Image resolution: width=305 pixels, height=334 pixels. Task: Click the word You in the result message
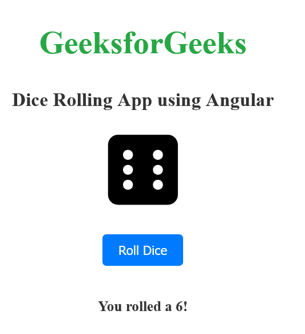tap(110, 307)
